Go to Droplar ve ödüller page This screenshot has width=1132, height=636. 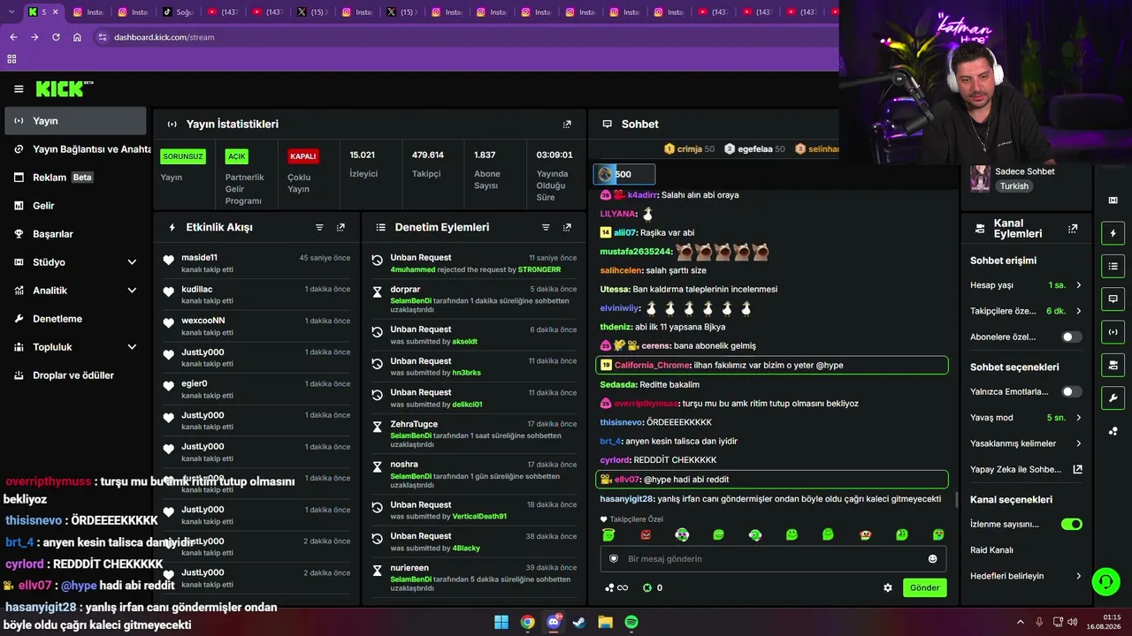click(x=74, y=375)
